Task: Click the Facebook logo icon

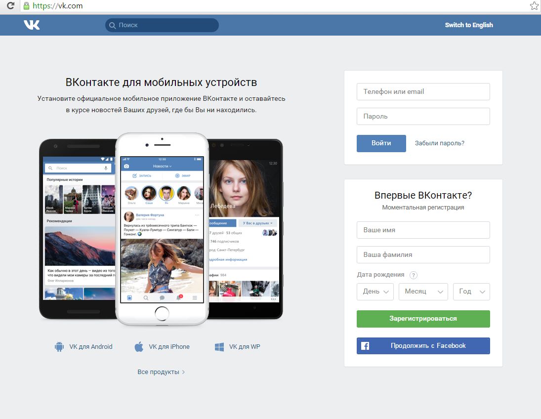Action: [x=365, y=346]
